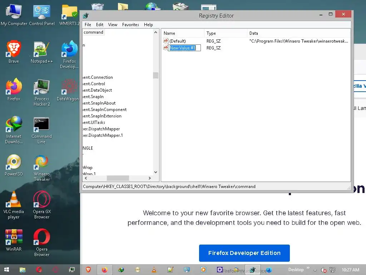Open the Favorites menu
This screenshot has width=366, height=275.
130,25
